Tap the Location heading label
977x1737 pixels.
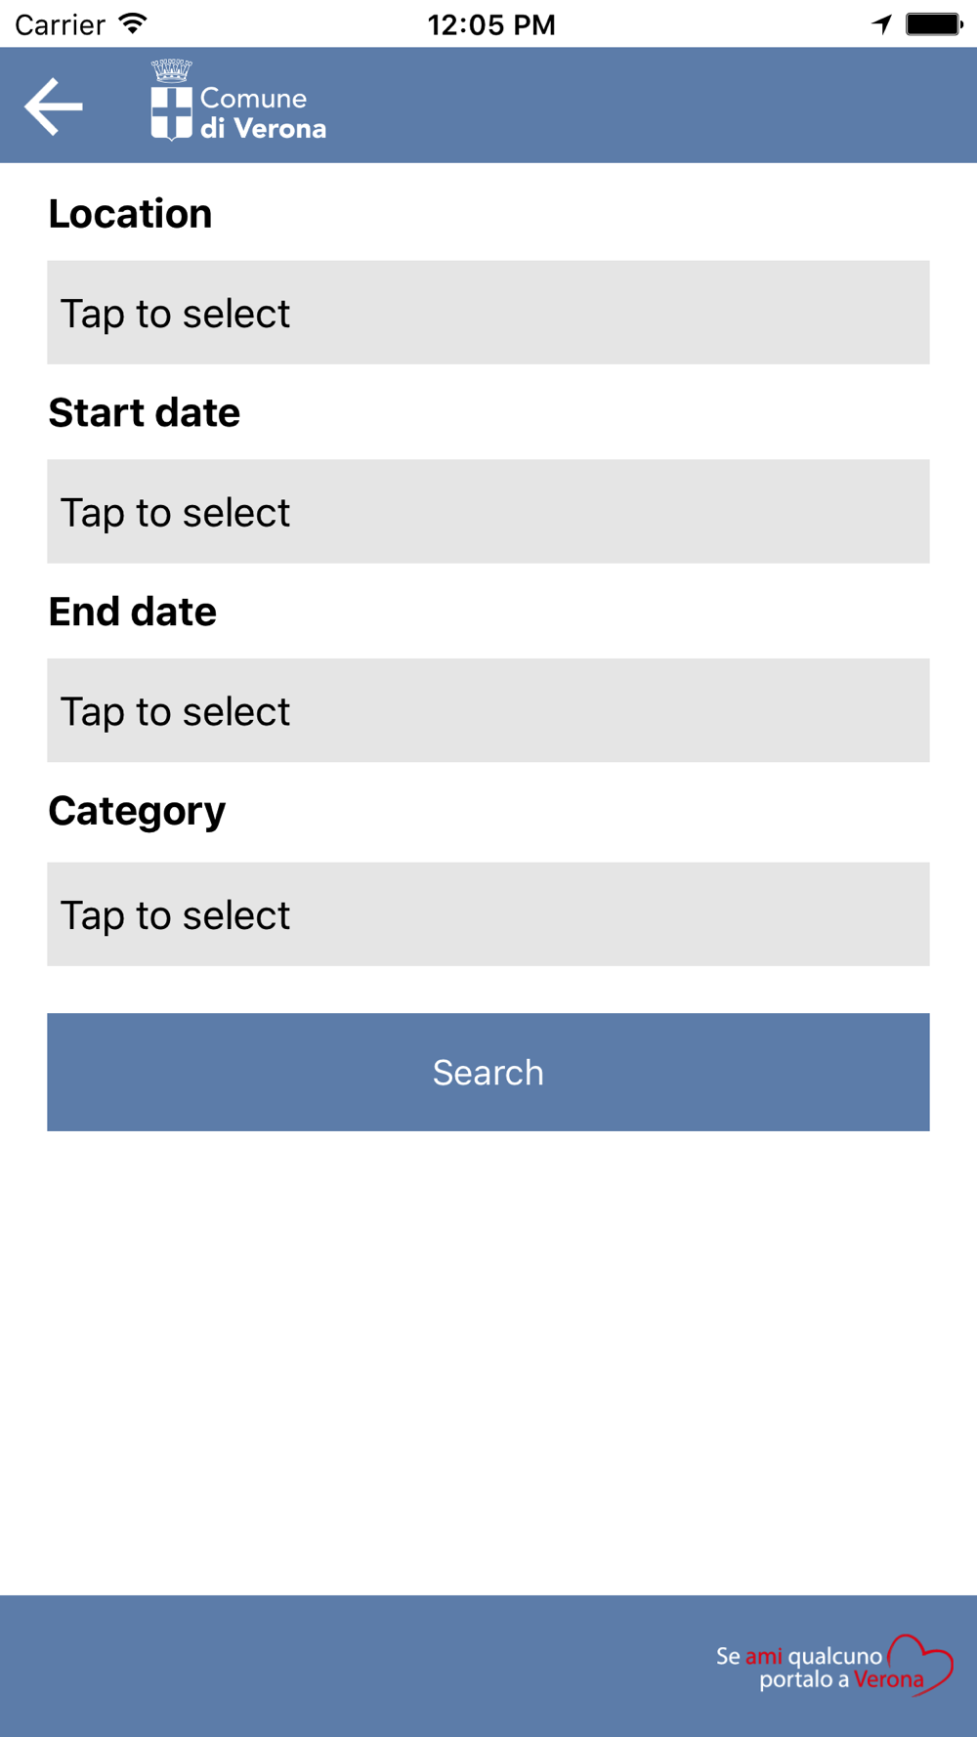coord(130,214)
